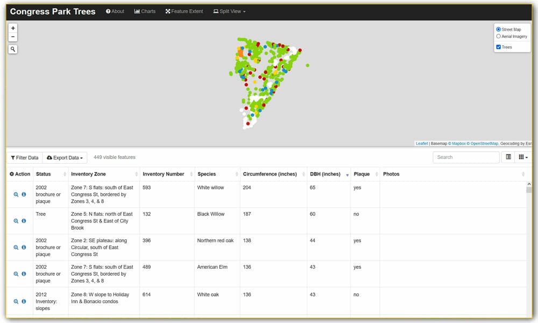Select the Street Map radio button
Image resolution: width=538 pixels, height=323 pixels.
(499, 30)
